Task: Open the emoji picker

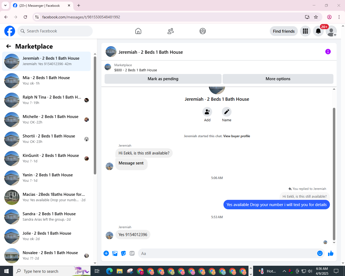Action: [320, 253]
